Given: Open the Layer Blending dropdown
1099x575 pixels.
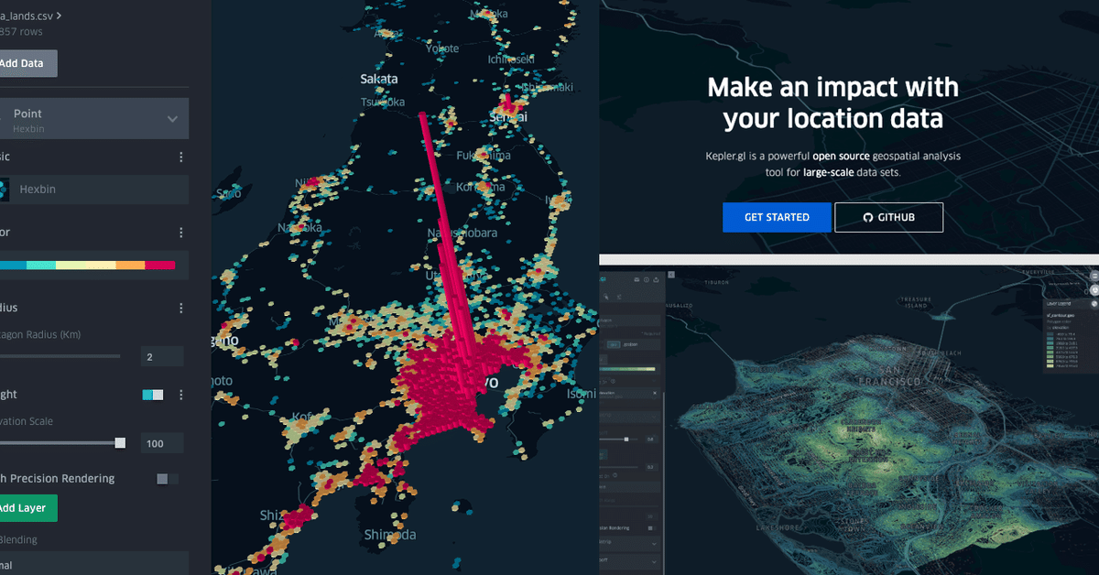Looking at the screenshot, I should pyautogui.click(x=94, y=564).
